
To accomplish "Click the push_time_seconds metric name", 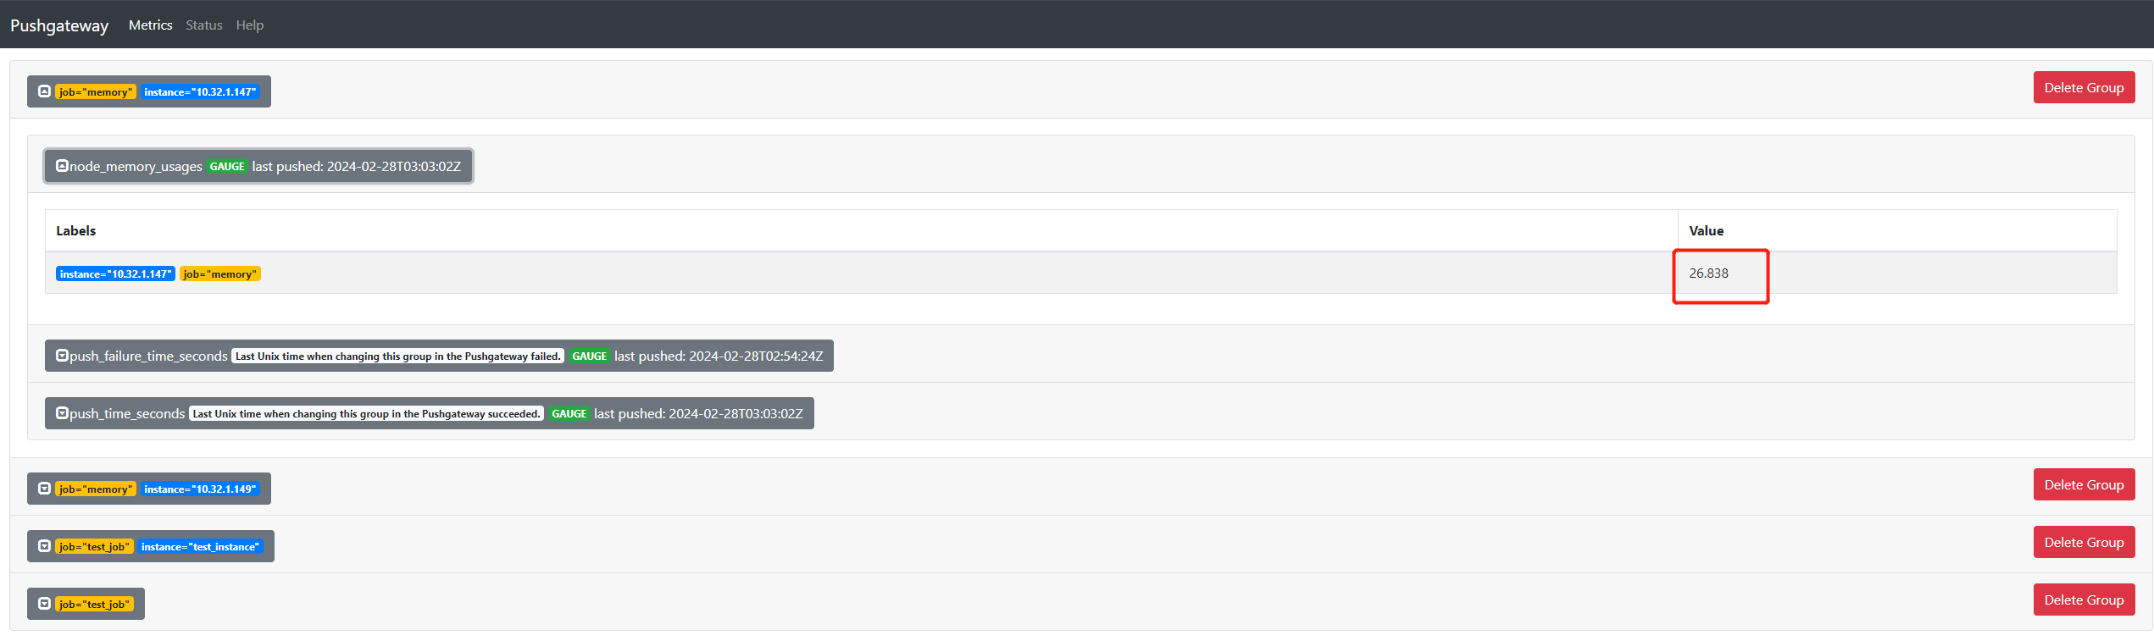I will (127, 414).
